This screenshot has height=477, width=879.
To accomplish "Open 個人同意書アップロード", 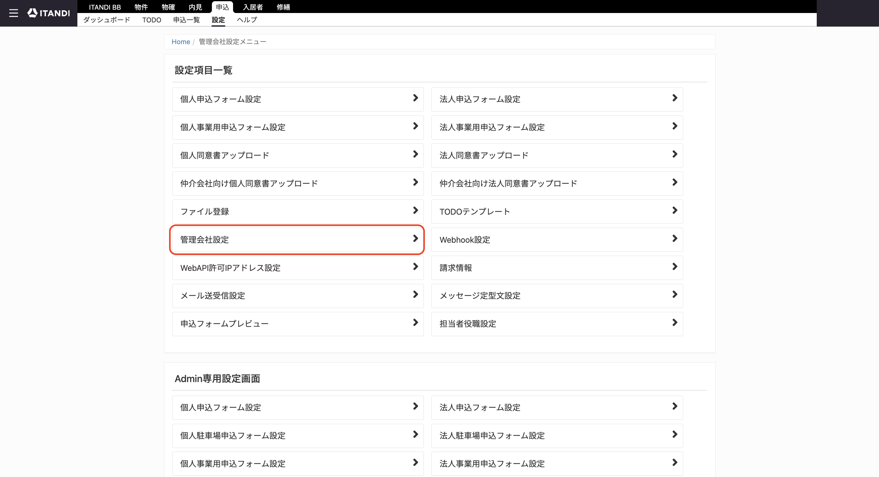I will click(x=297, y=155).
